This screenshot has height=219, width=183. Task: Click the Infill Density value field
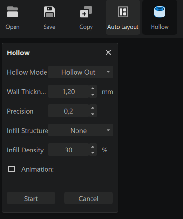[69, 150]
